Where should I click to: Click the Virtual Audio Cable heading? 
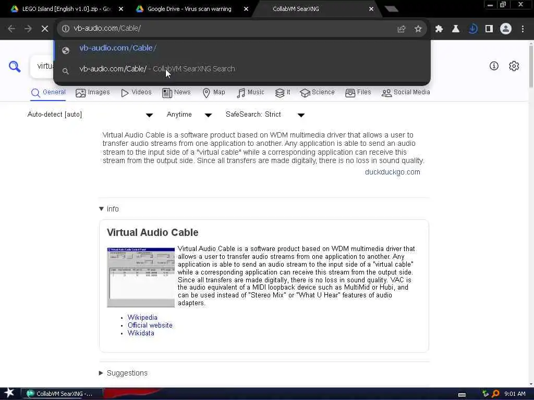click(153, 233)
